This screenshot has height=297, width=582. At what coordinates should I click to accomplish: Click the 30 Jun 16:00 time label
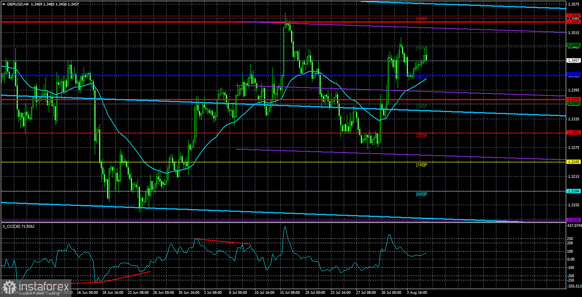(190, 293)
